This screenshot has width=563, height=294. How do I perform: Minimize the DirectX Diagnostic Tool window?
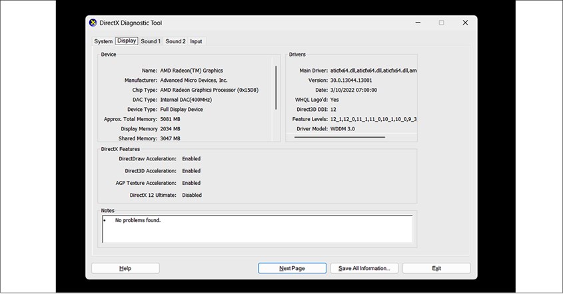coord(418,23)
